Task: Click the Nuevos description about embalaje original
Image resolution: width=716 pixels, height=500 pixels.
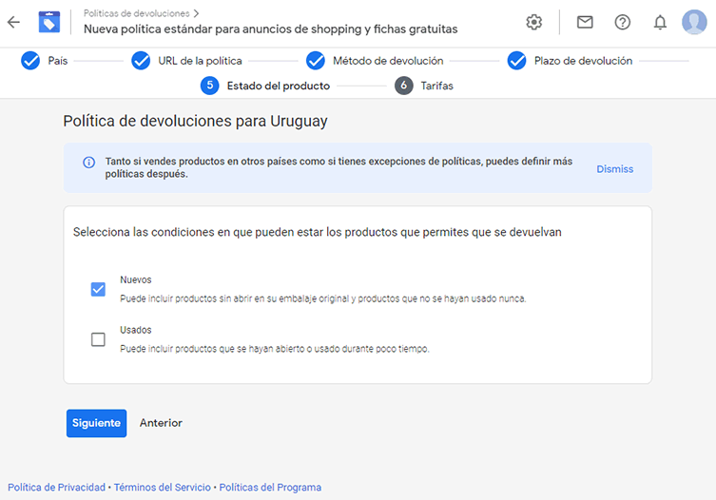Action: 323,298
